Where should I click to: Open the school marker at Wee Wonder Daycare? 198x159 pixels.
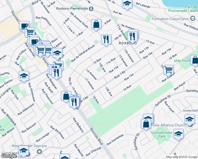pyautogui.click(x=24, y=151)
